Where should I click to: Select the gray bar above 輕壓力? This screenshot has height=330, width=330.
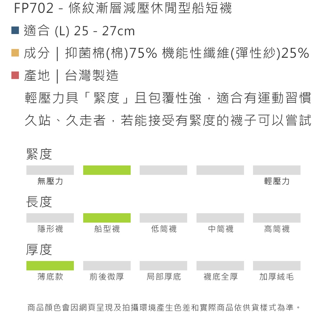tap(277, 170)
